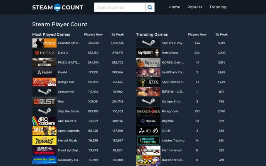266x166 pixels.
Task: Open the Geometry Dash thumbnail
Action: tap(44, 160)
